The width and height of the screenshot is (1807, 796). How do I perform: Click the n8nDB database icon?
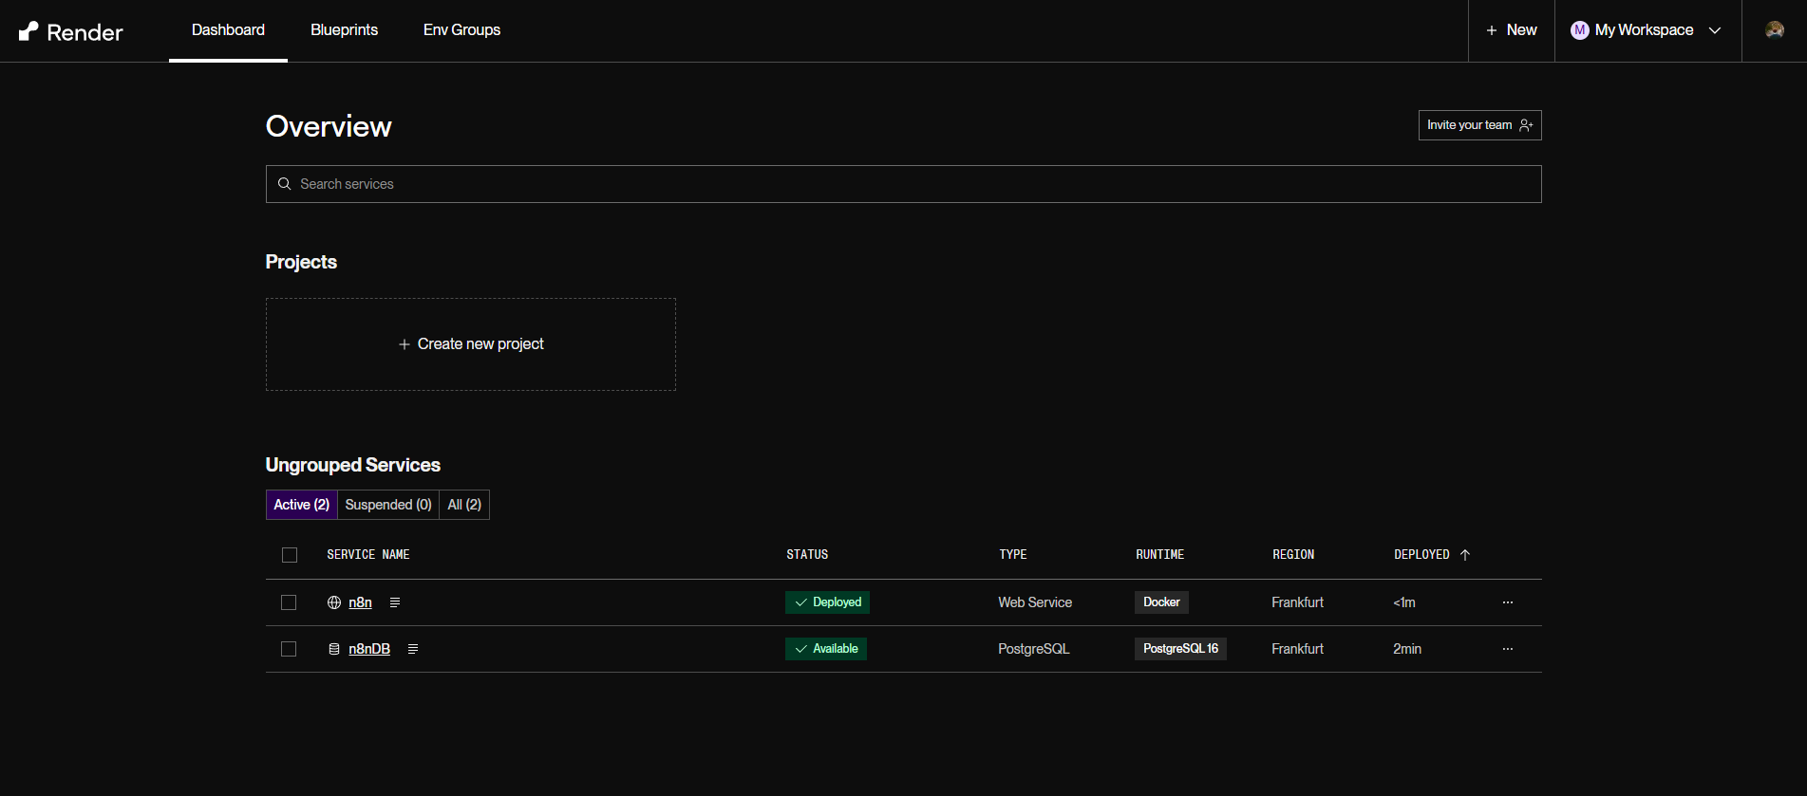click(x=334, y=649)
